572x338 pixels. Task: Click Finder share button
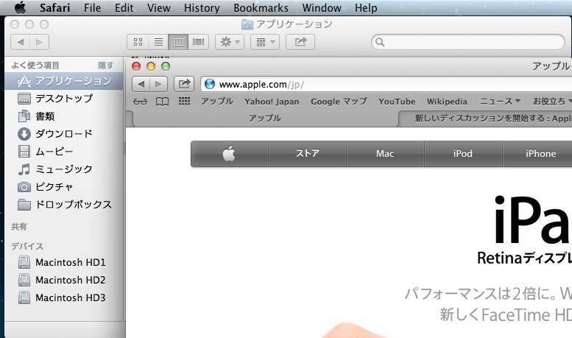(300, 42)
